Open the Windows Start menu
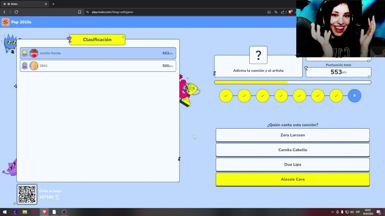Screen dimensions: 385x216 (x=5, y=212)
